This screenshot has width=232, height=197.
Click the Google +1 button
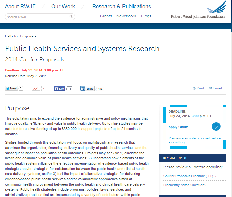[x=36, y=88]
